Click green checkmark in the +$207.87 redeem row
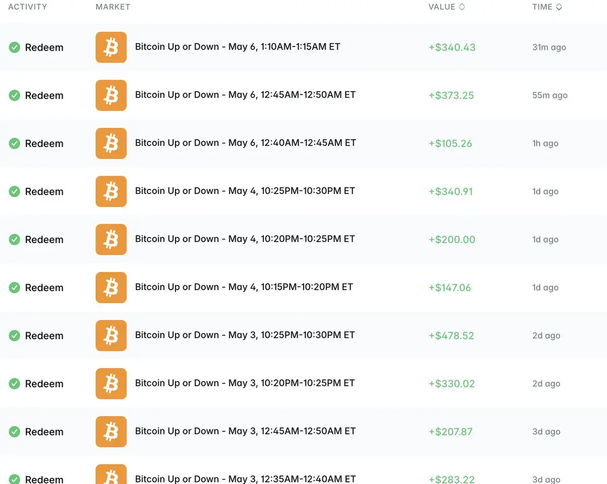607x484 pixels. pos(15,432)
